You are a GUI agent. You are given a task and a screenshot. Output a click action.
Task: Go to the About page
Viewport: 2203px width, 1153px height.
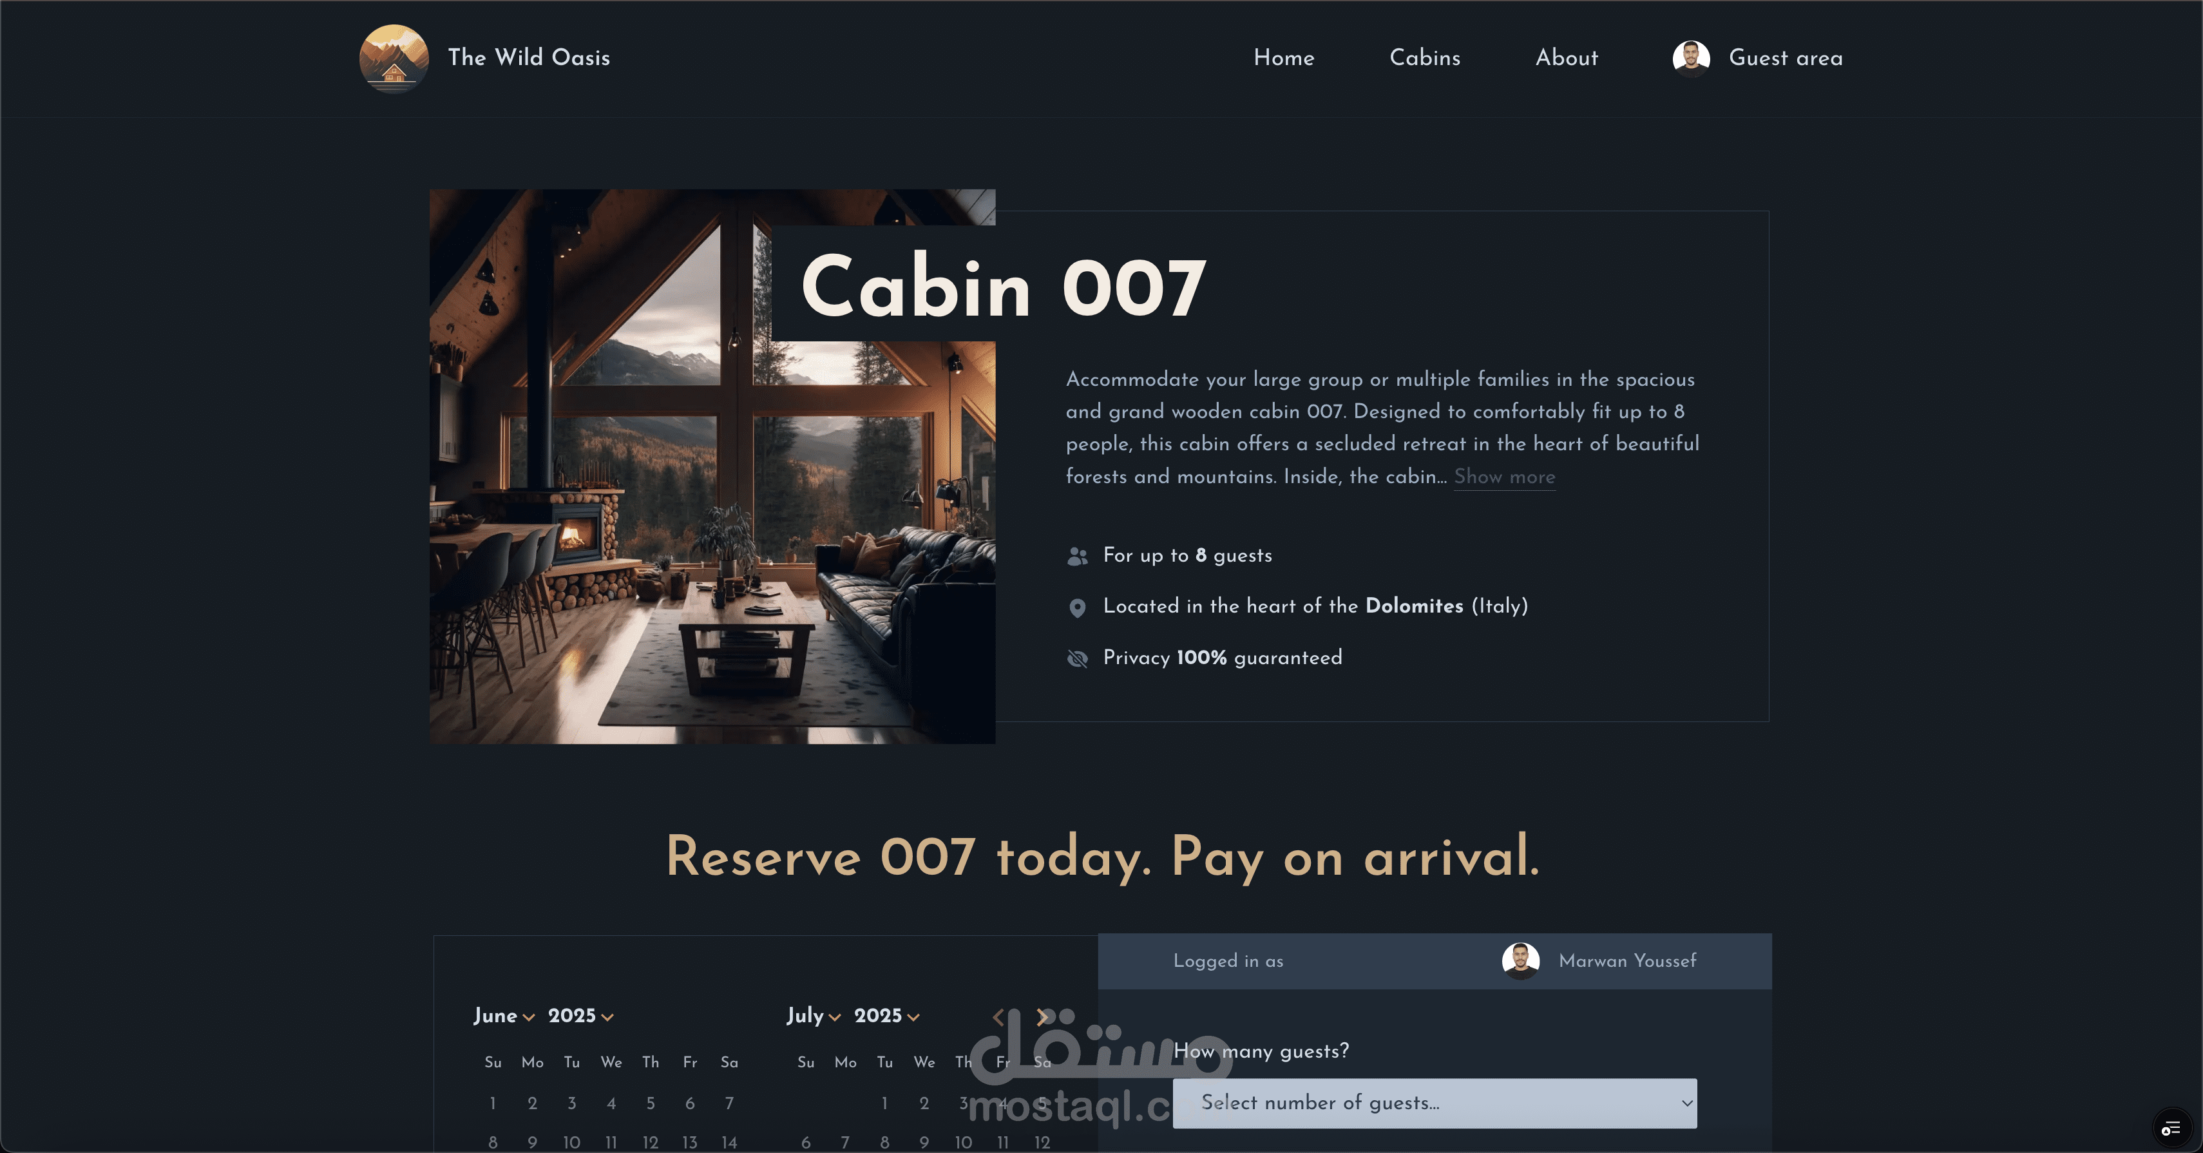point(1566,58)
